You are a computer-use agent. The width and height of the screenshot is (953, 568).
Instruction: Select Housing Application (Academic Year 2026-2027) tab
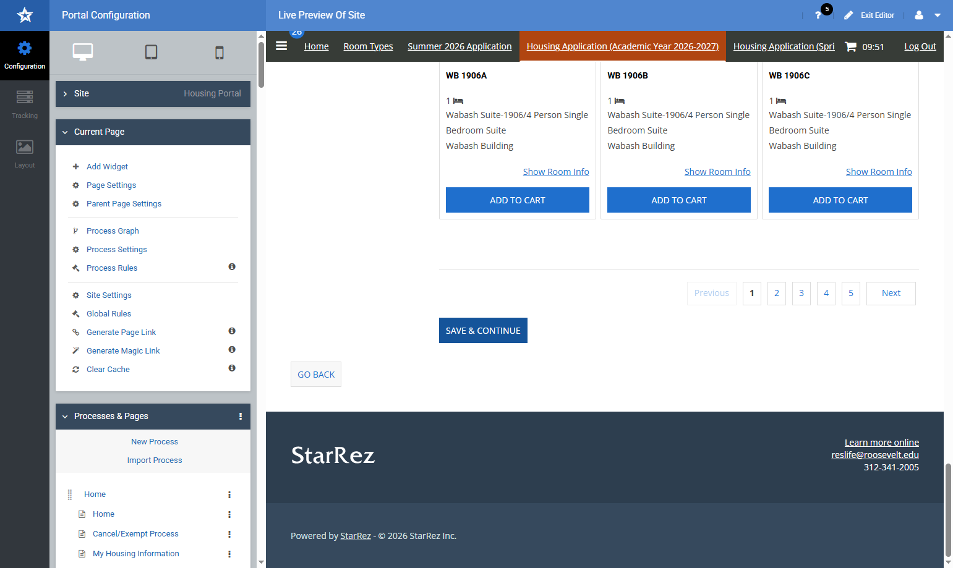coord(623,46)
